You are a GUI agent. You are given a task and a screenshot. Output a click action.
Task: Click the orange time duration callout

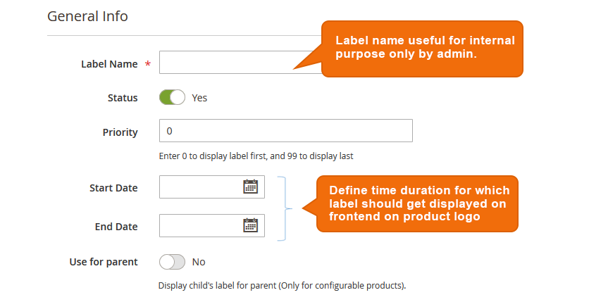[419, 203]
